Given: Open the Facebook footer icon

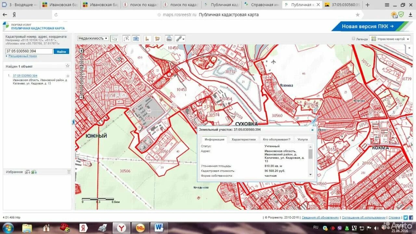Looking at the screenshot, I should [411, 217].
